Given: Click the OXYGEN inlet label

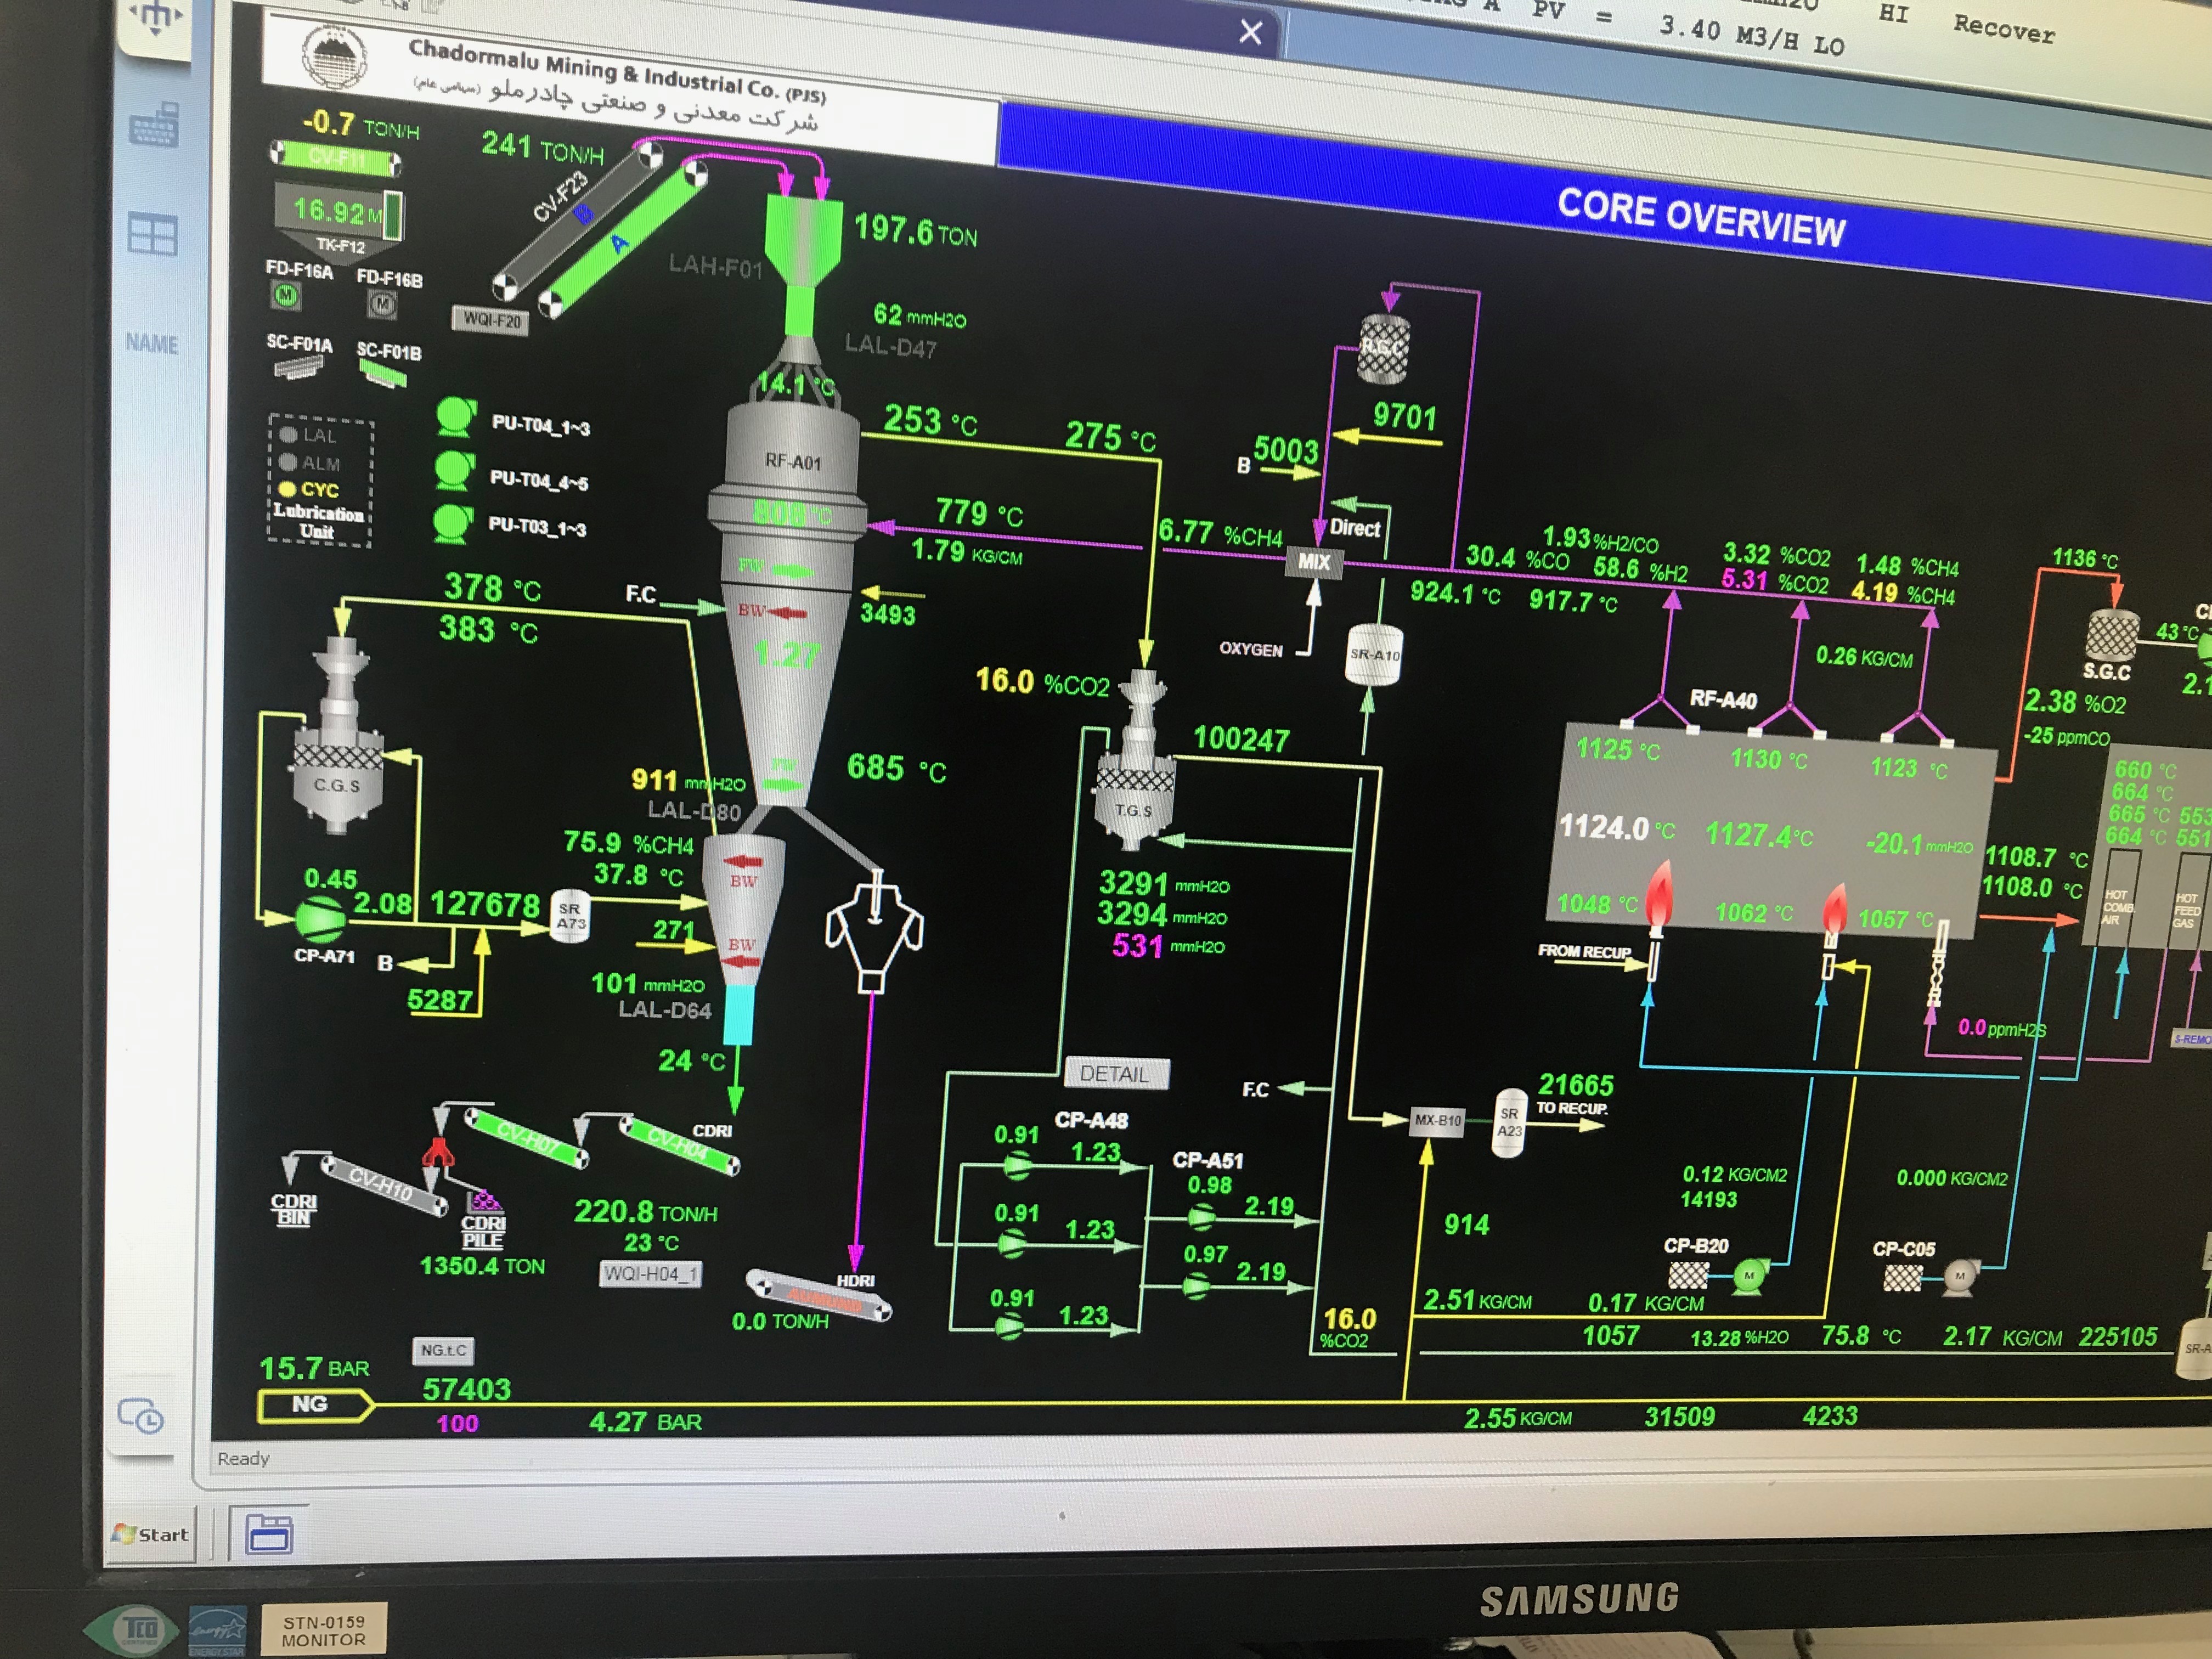Looking at the screenshot, I should (x=1250, y=649).
